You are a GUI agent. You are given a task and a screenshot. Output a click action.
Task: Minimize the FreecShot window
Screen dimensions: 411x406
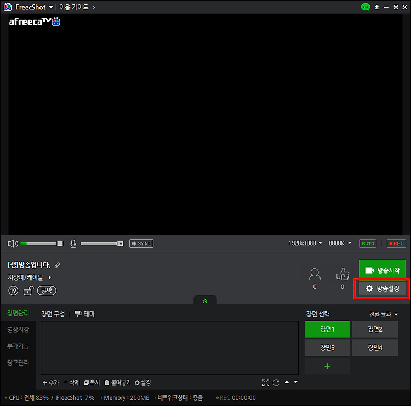tap(386, 7)
